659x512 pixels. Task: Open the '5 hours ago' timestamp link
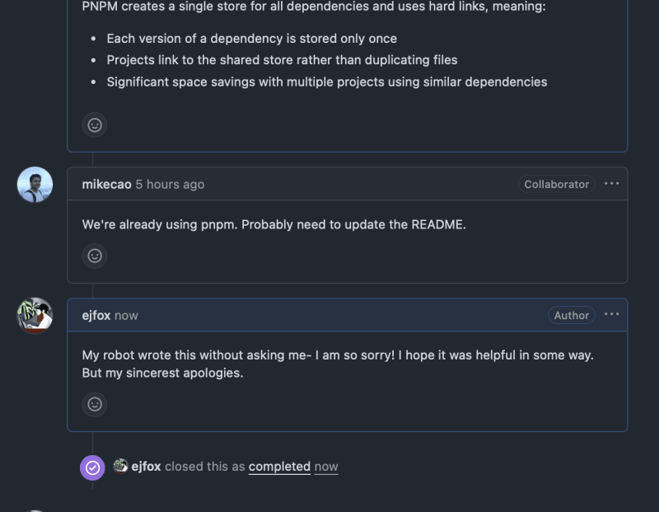[x=170, y=184]
